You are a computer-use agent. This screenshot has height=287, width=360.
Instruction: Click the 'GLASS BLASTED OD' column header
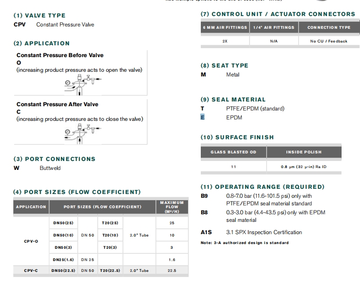pos(233,152)
